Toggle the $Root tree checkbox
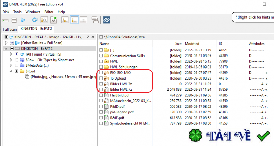274x146 pixels. coord(17,71)
